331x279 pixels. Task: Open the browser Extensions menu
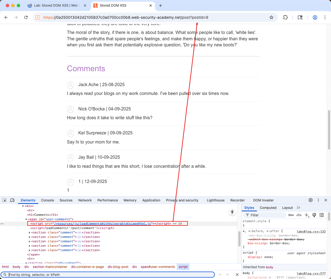coord(285,17)
